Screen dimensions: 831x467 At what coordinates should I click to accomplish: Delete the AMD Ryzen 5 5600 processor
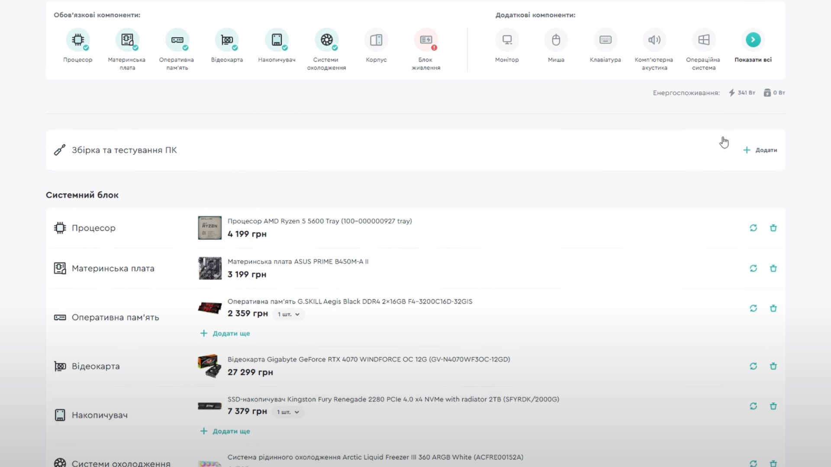(773, 228)
